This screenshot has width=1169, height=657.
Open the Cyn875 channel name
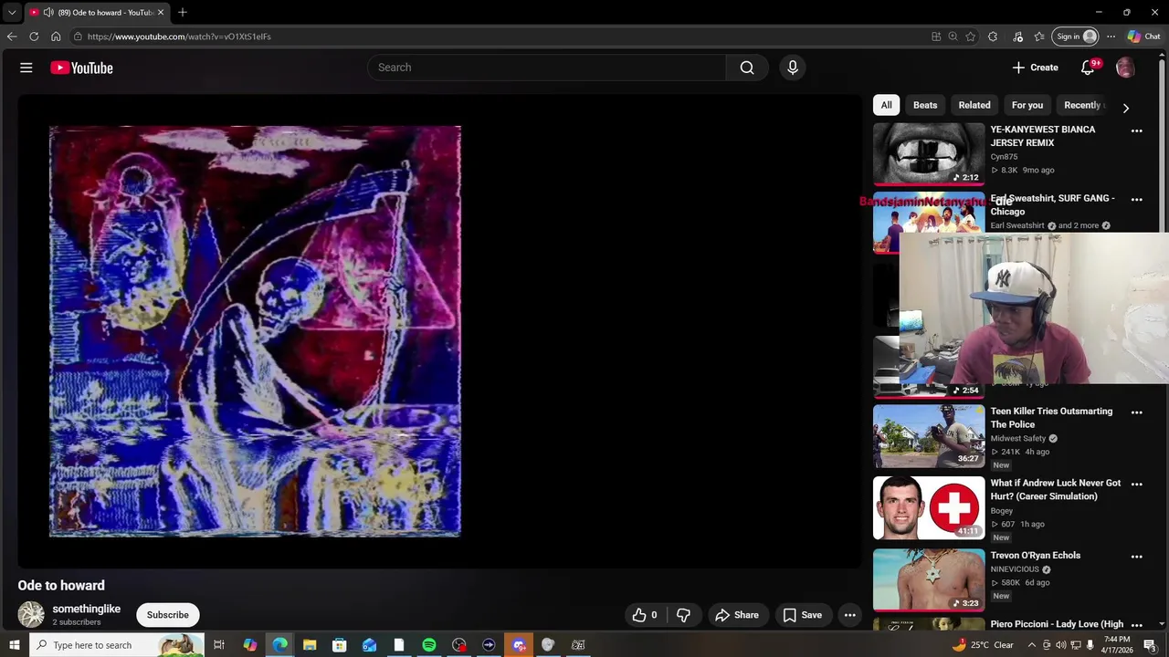click(x=1004, y=157)
